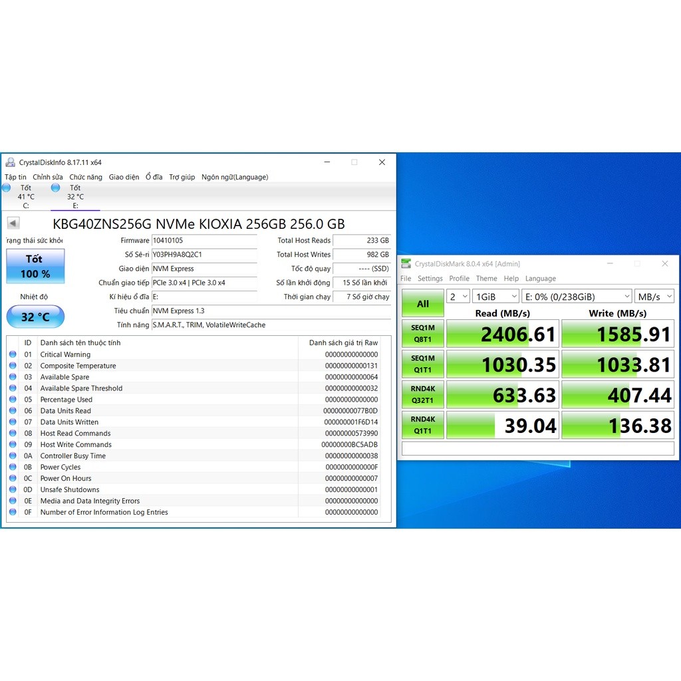681x681 pixels.
Task: Click status orb for Available Spare Threshold row
Action: click(x=13, y=388)
